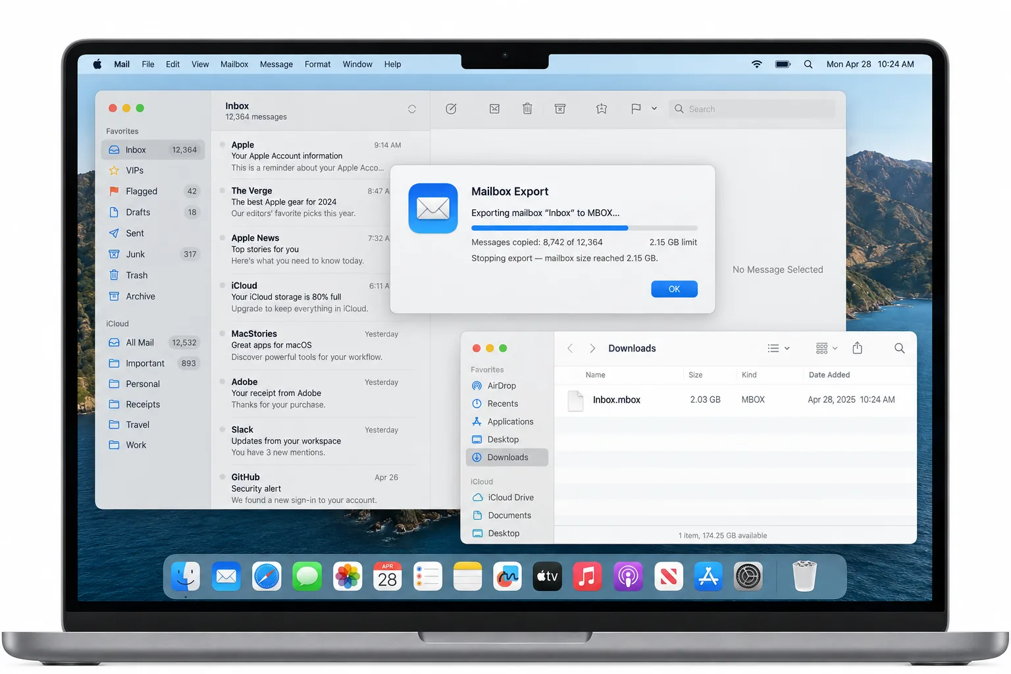Open the Travel mailbox folder

tap(153, 425)
